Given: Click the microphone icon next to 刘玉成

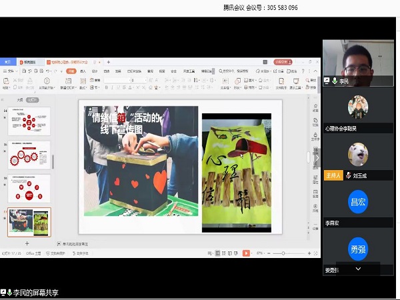Looking at the screenshot, I should click(x=348, y=175).
